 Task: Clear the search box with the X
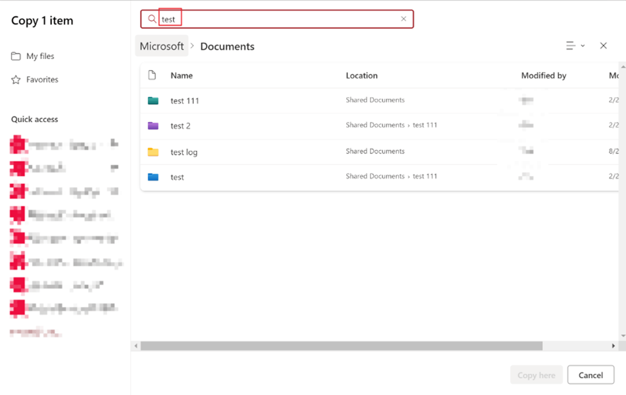[404, 19]
